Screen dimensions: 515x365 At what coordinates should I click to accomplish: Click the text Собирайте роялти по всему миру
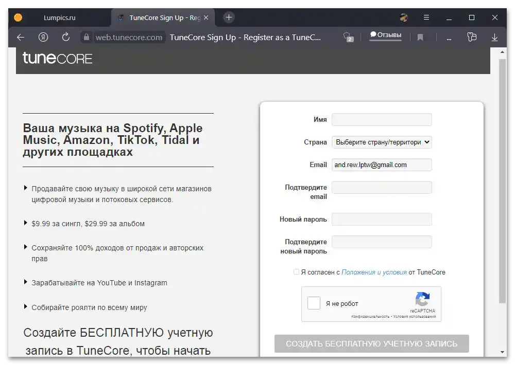[x=89, y=307]
